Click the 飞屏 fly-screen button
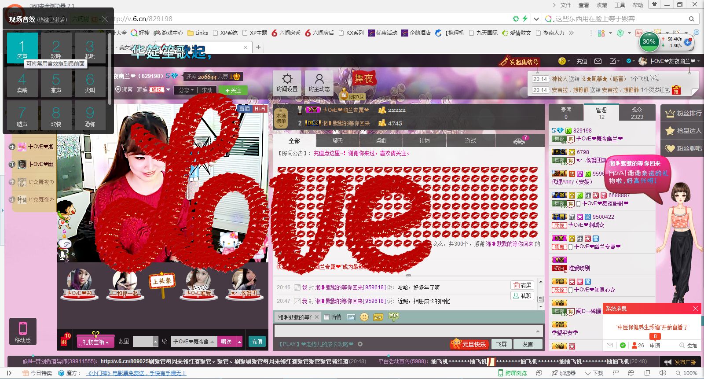 point(502,344)
